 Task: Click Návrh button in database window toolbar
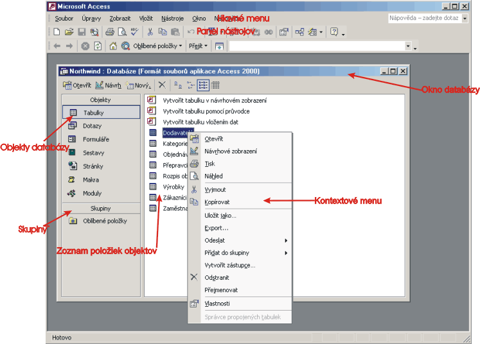coord(109,85)
